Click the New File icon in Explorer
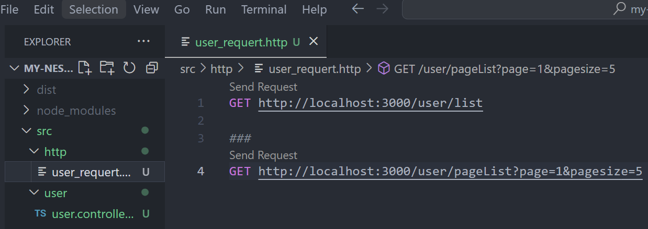This screenshot has height=229, width=648. click(x=85, y=67)
